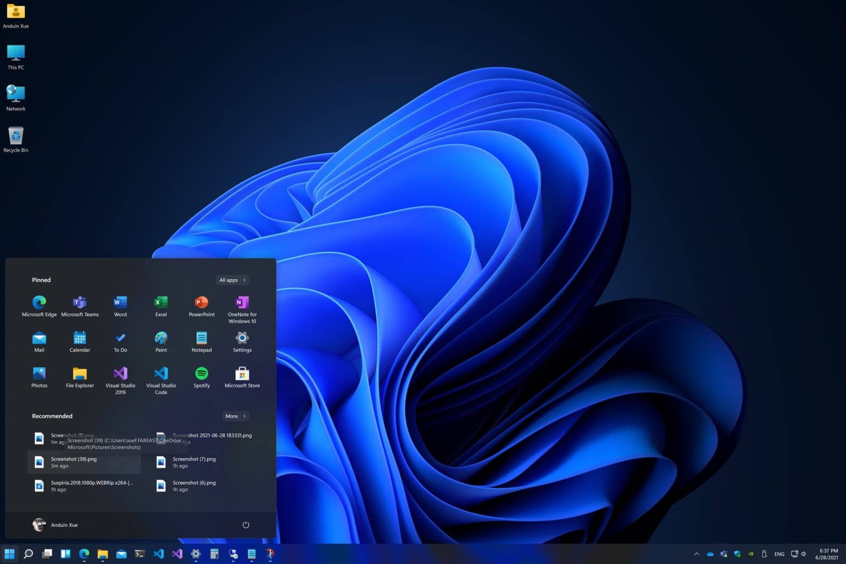
Task: Expand hidden icons in the system tray
Action: (x=696, y=554)
